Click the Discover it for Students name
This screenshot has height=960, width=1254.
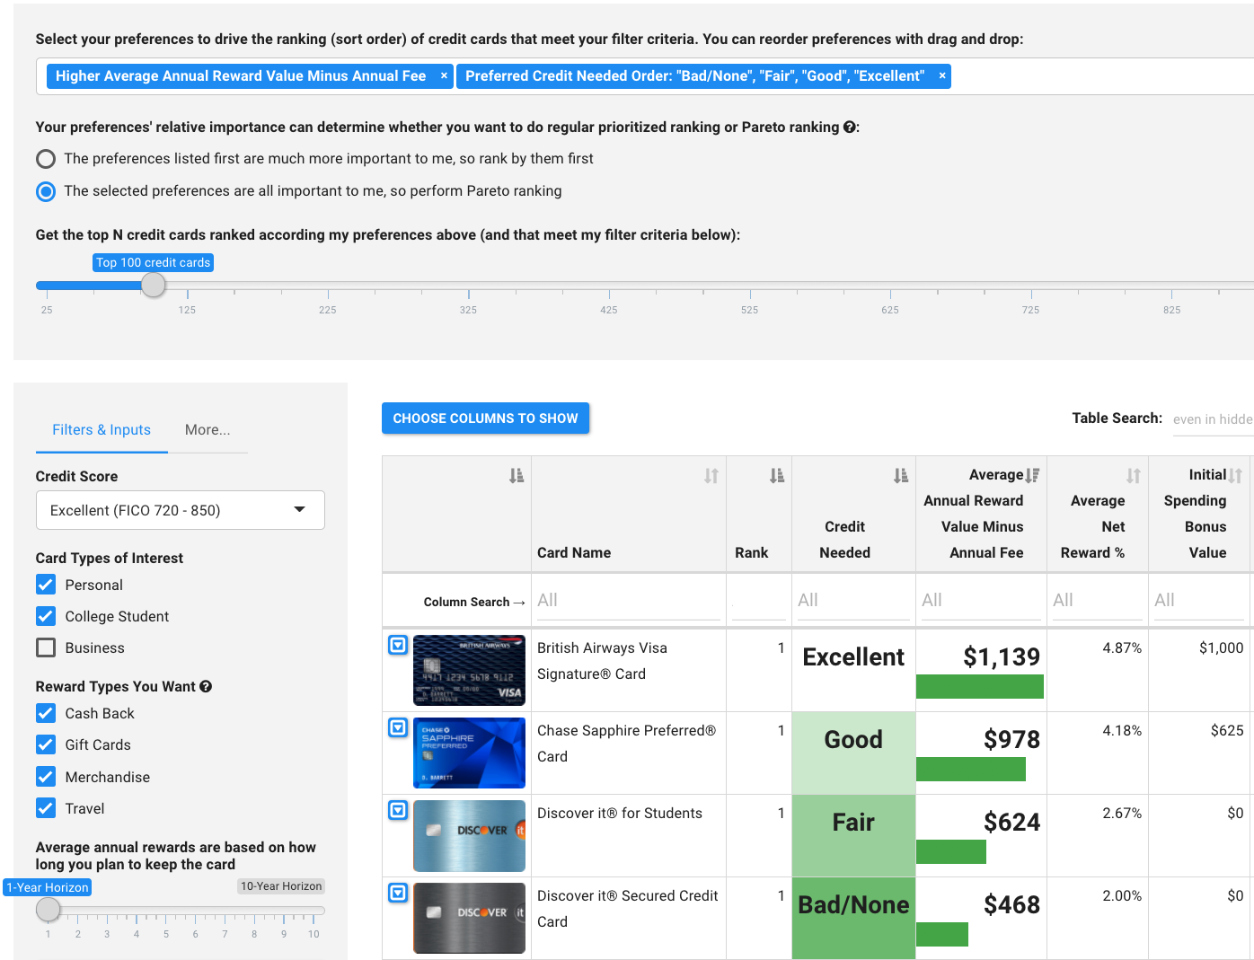[x=620, y=814]
